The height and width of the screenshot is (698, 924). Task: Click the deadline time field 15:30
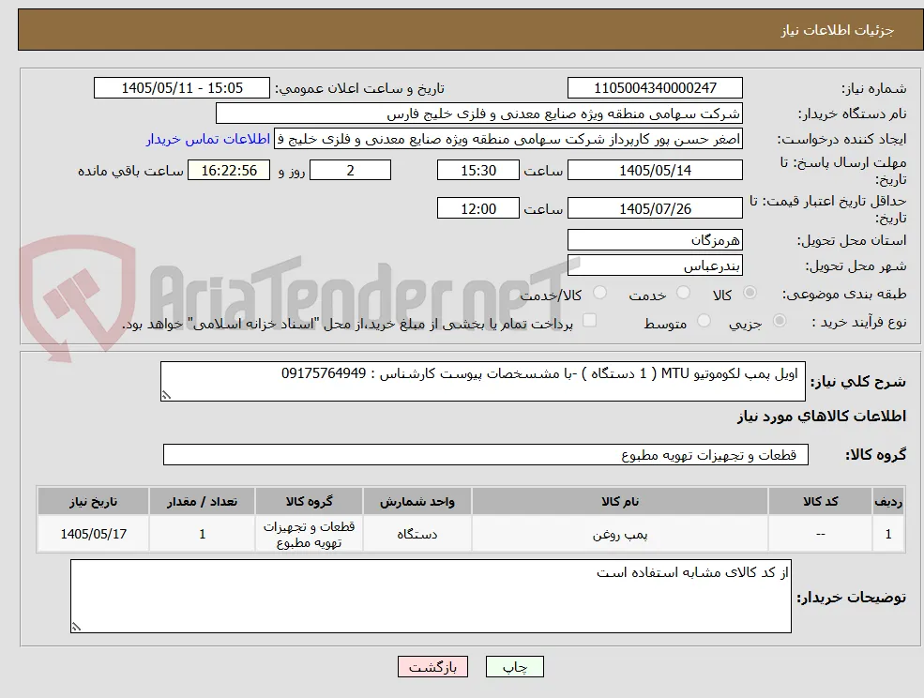pos(477,171)
